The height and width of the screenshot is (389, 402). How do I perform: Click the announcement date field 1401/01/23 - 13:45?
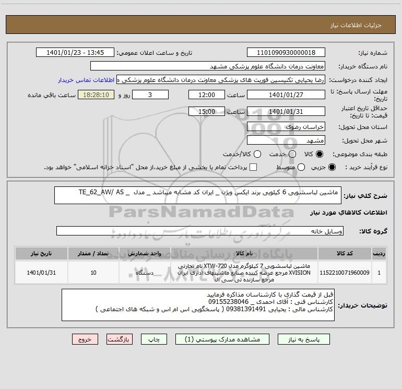(75, 53)
